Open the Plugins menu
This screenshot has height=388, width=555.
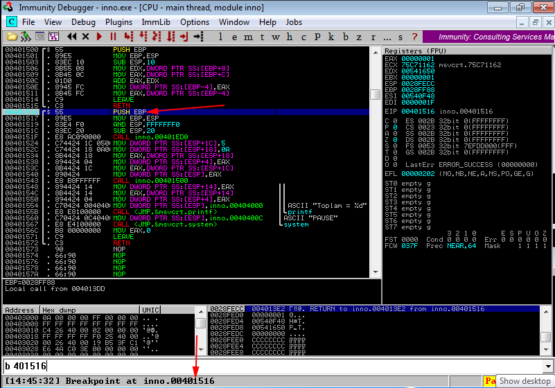[x=118, y=22]
